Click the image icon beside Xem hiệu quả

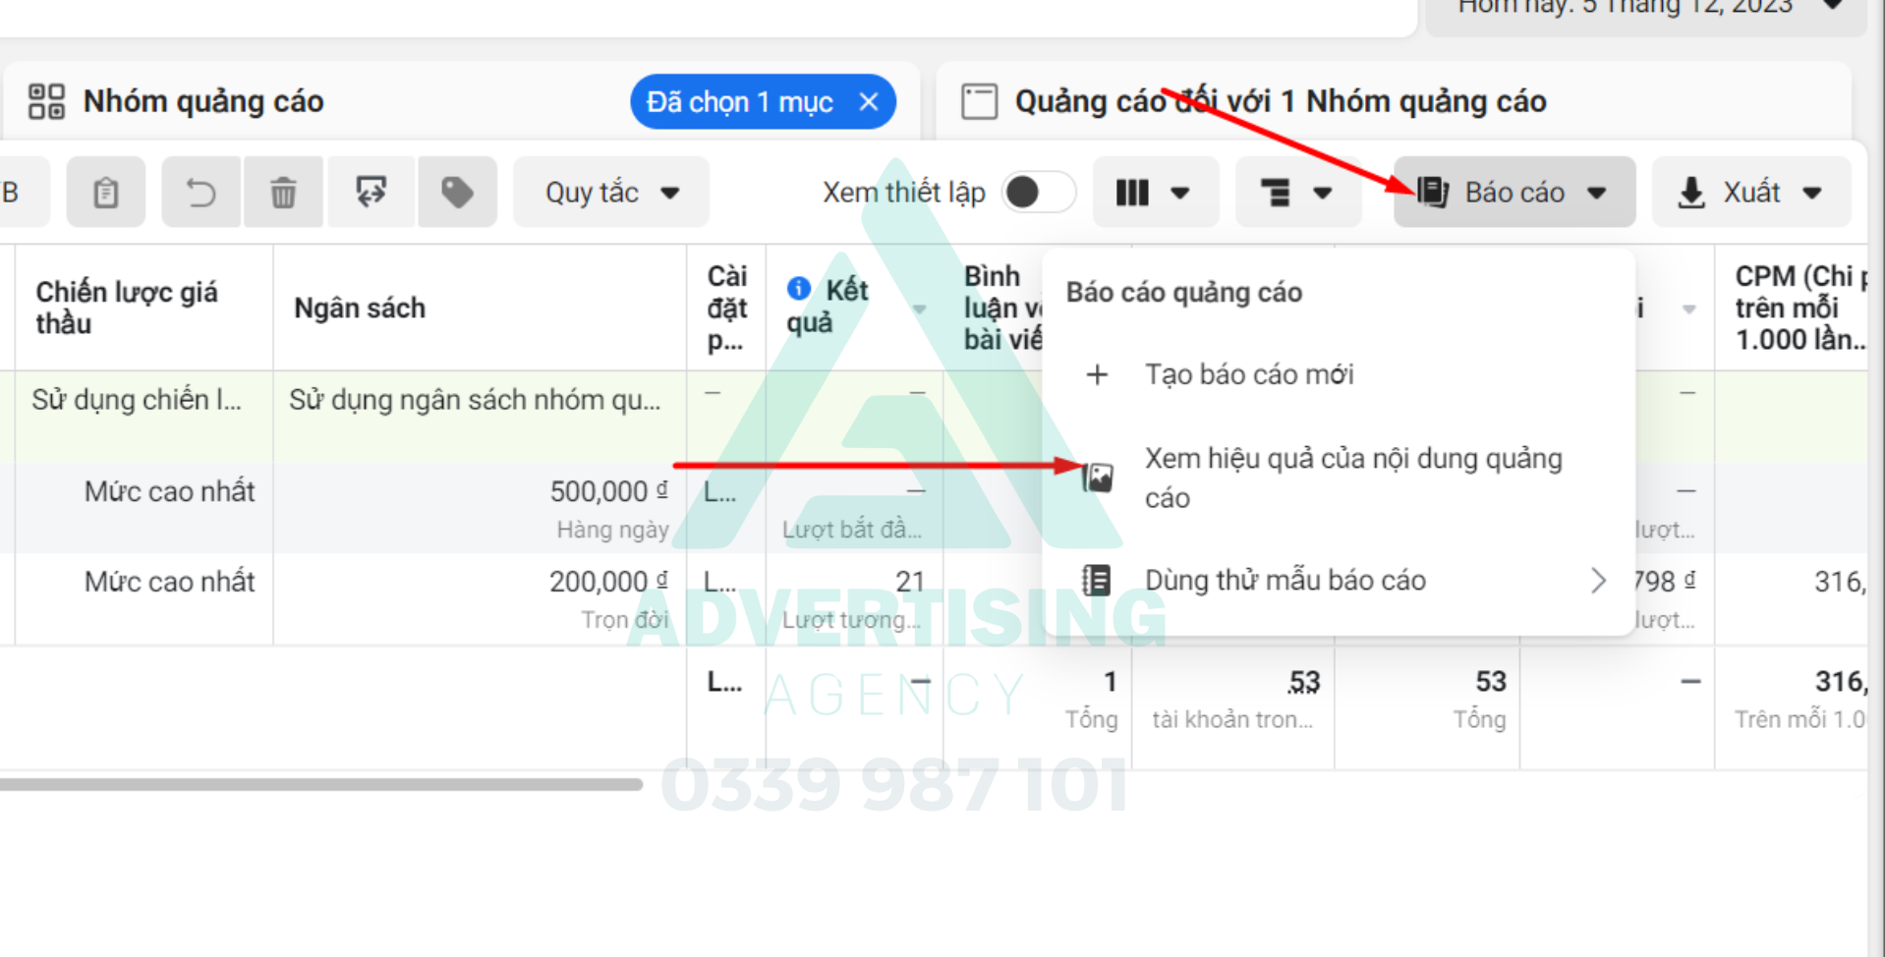1098,478
